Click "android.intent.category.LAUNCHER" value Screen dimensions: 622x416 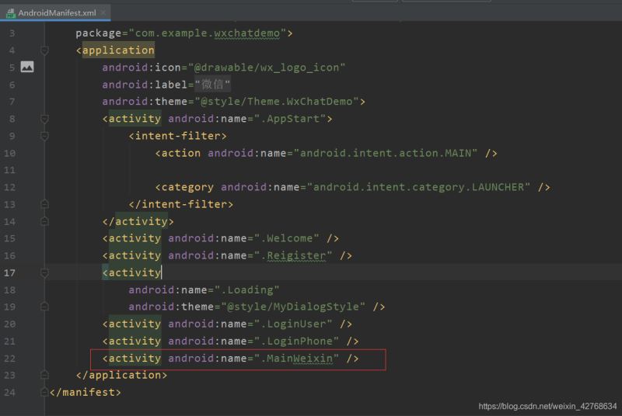[418, 187]
